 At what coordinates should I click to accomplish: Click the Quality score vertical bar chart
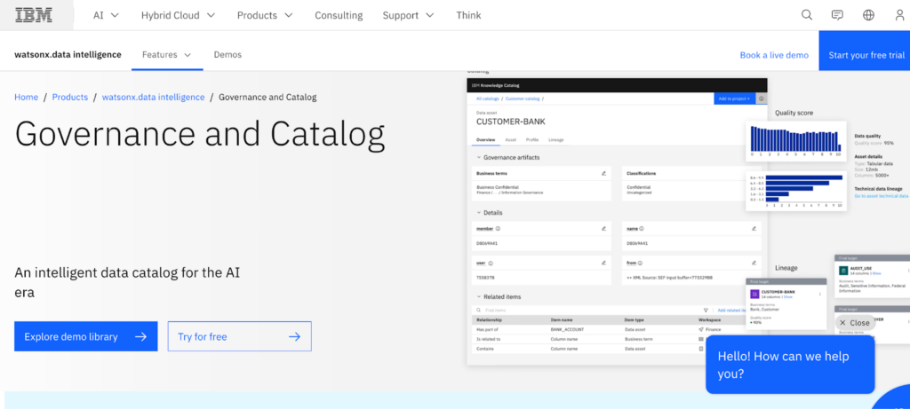point(795,143)
